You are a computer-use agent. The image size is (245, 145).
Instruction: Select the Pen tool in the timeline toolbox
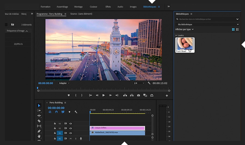click(x=39, y=131)
